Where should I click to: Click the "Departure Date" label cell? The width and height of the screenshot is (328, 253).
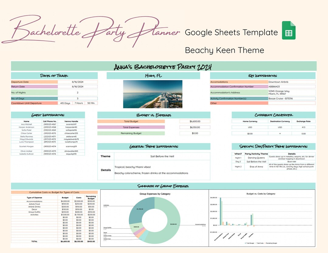coord(34,82)
